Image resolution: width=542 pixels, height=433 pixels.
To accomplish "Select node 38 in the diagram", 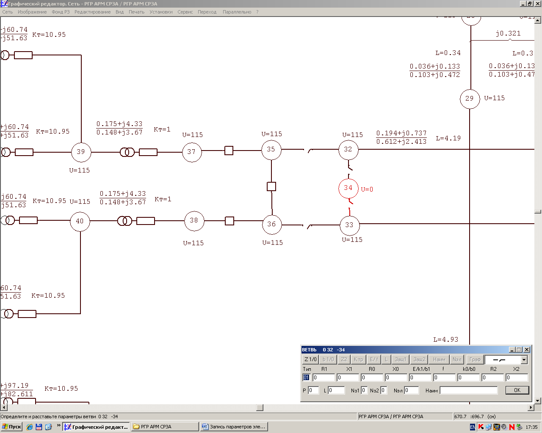I will click(194, 220).
